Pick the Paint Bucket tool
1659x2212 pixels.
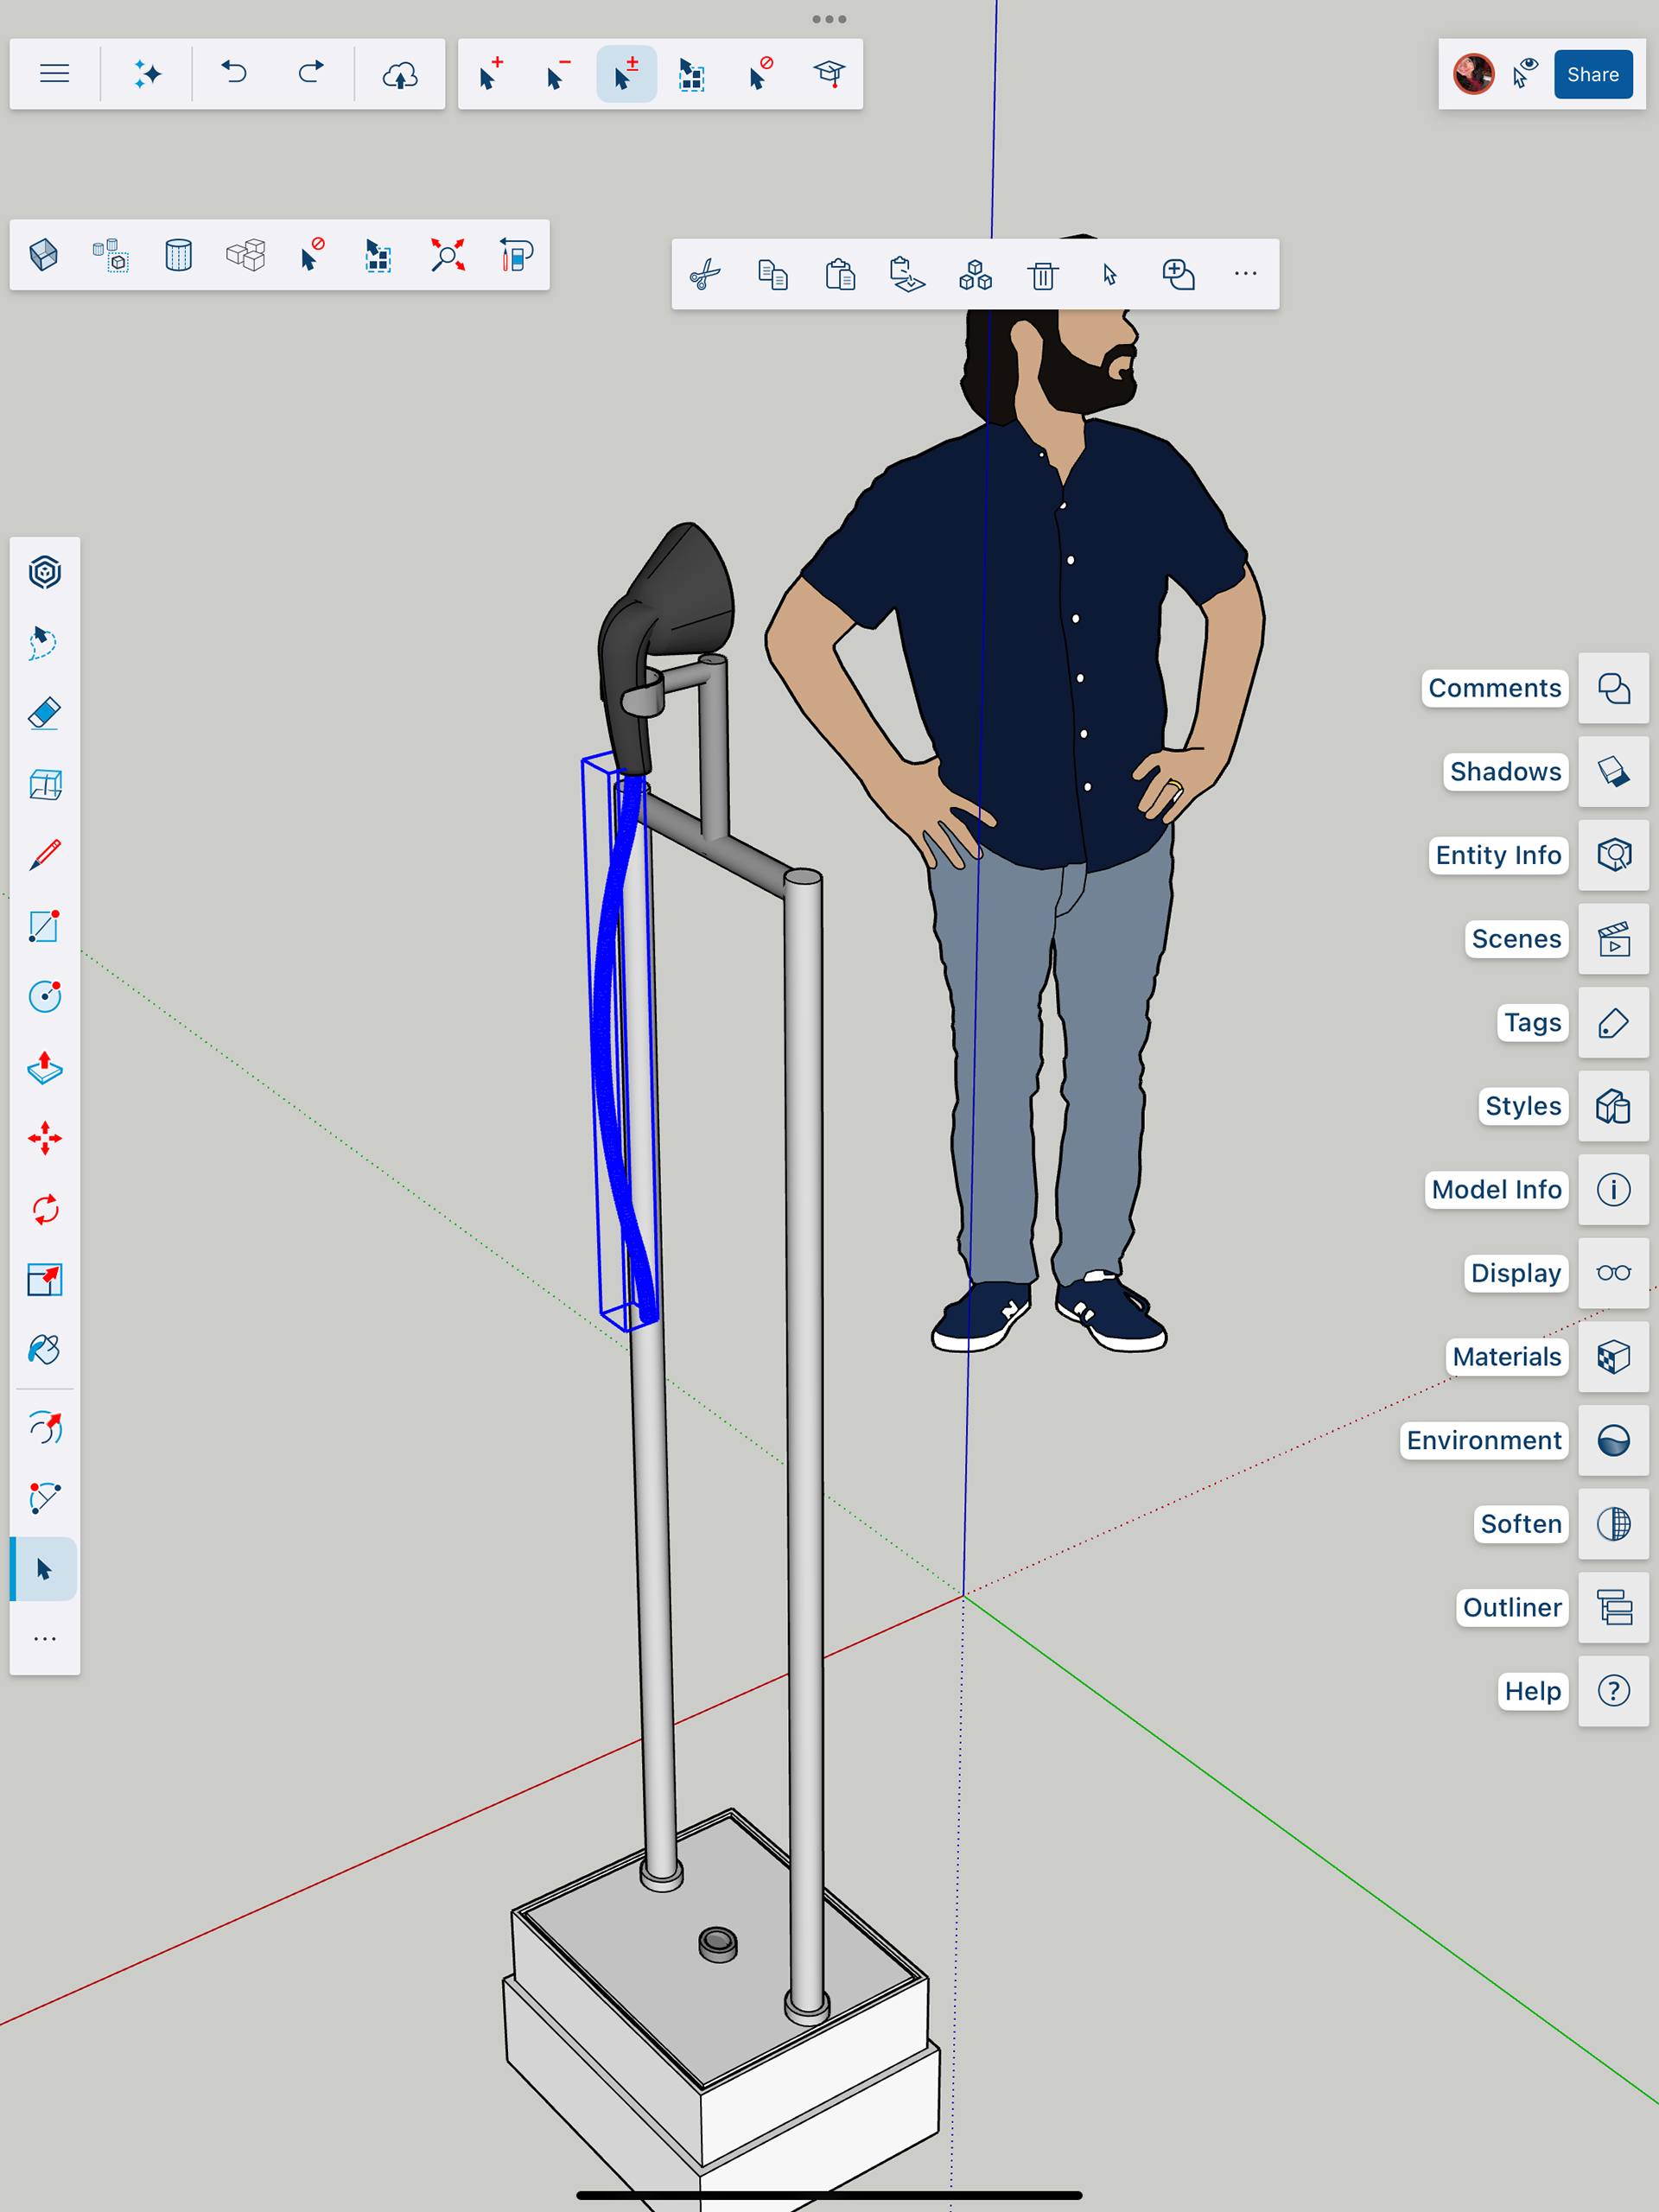[45, 1350]
